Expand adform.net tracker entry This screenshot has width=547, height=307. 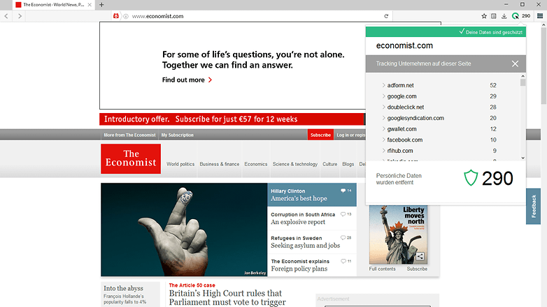pos(383,85)
